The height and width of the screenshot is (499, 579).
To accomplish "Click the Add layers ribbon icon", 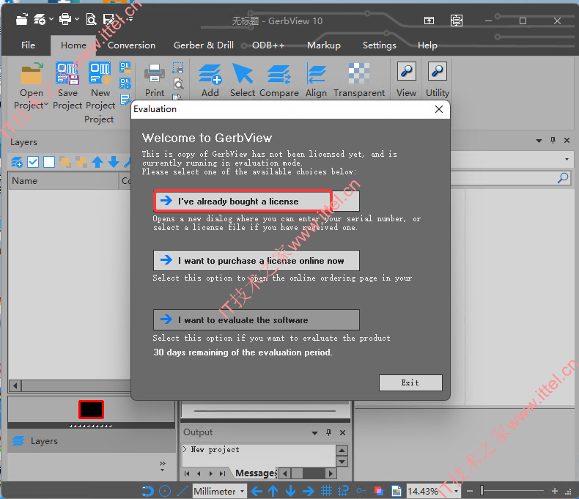I will (x=210, y=73).
